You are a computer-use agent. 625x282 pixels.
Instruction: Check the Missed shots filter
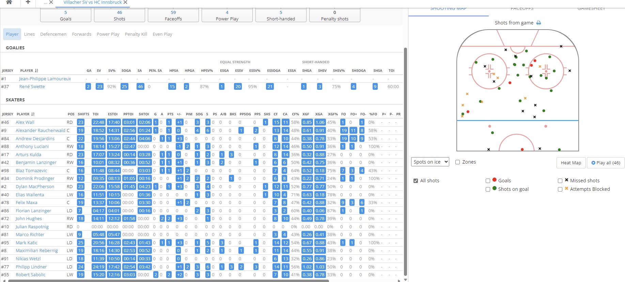coord(560,181)
